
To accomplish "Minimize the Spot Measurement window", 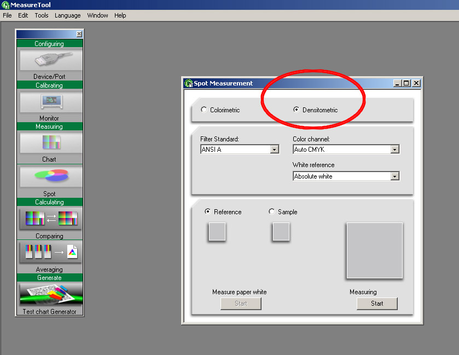I will (397, 83).
